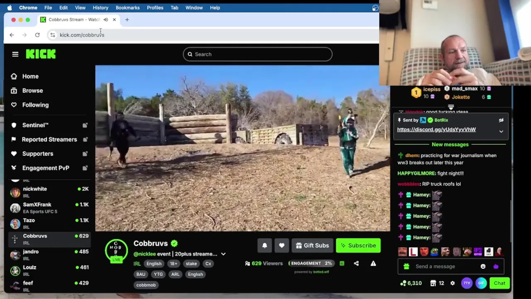Click the purple icon in the message box
The width and height of the screenshot is (531, 299).
pyautogui.click(x=496, y=267)
